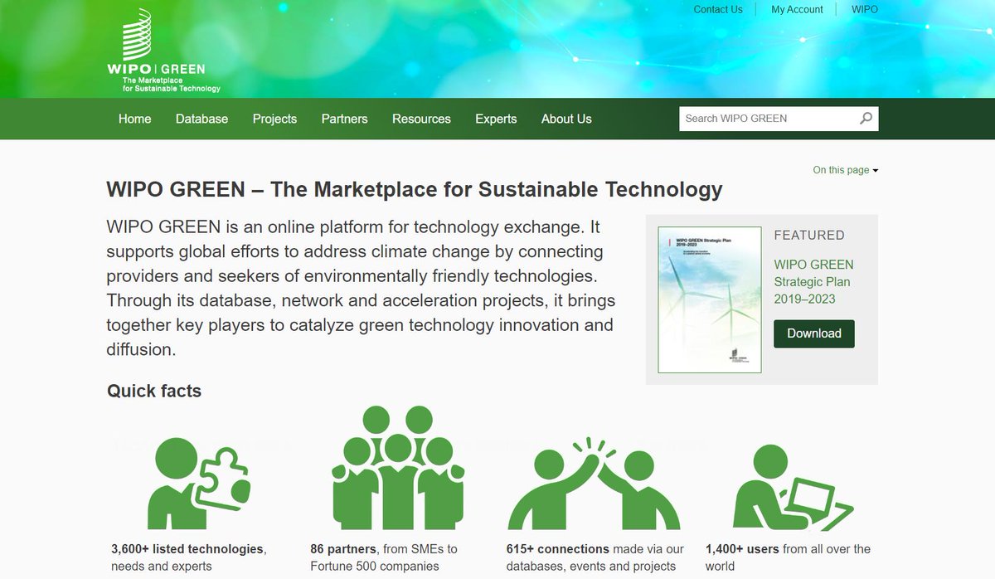Open the Database menu item
The image size is (995, 579).
pos(201,119)
